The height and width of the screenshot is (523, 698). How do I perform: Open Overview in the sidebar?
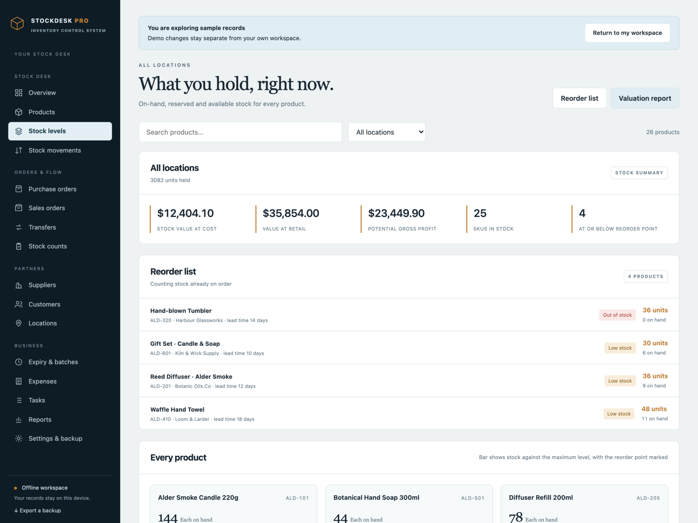[x=60, y=93]
